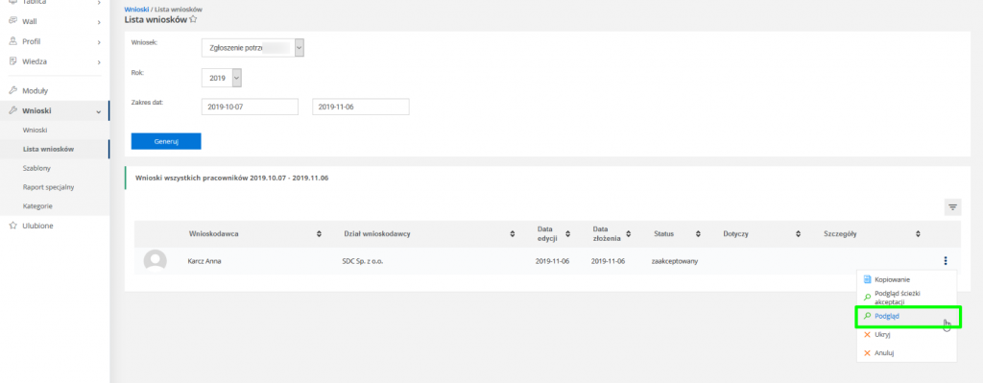Open the table filter icon
Image resolution: width=983 pixels, height=383 pixels.
[952, 206]
